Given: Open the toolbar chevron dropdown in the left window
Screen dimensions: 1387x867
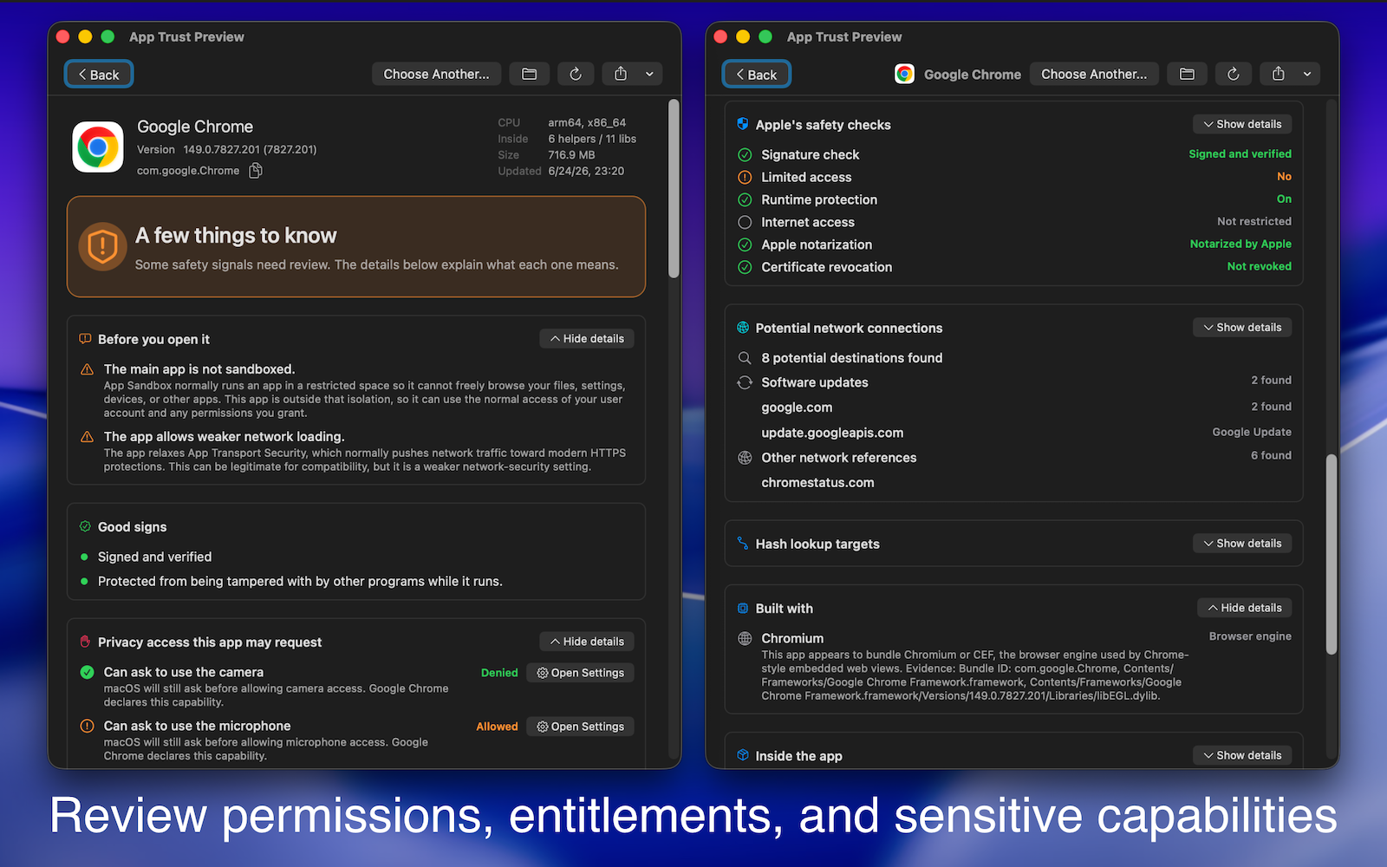Looking at the screenshot, I should point(650,75).
